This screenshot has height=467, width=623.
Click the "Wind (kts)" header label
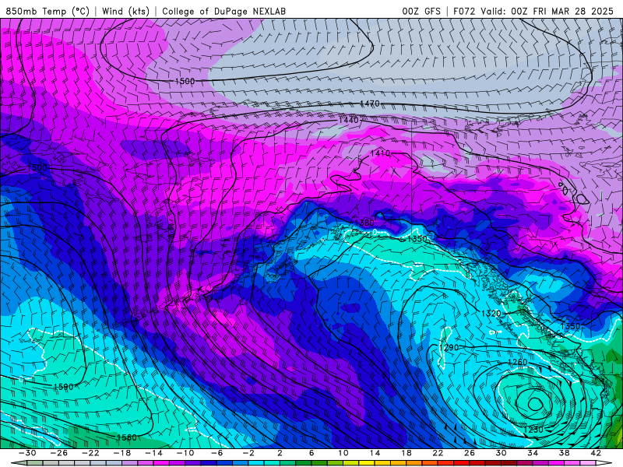click(x=125, y=11)
